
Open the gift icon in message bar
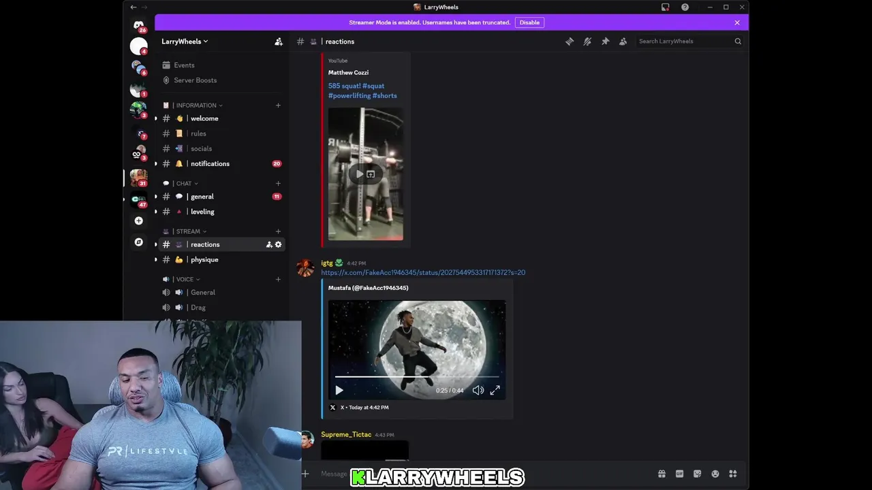661,474
